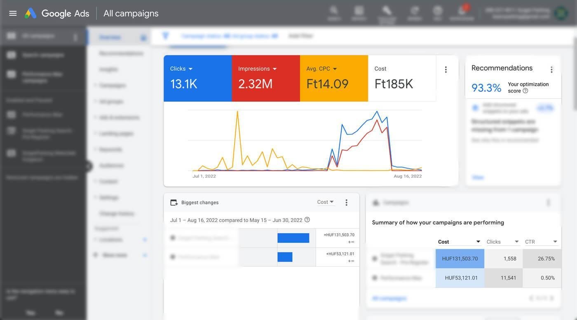The width and height of the screenshot is (577, 320).
Task: Select the Cost metric card
Action: [x=402, y=78]
